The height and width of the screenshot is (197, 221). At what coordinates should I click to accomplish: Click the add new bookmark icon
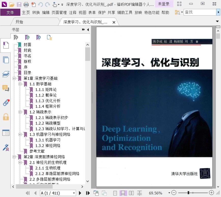27,37
